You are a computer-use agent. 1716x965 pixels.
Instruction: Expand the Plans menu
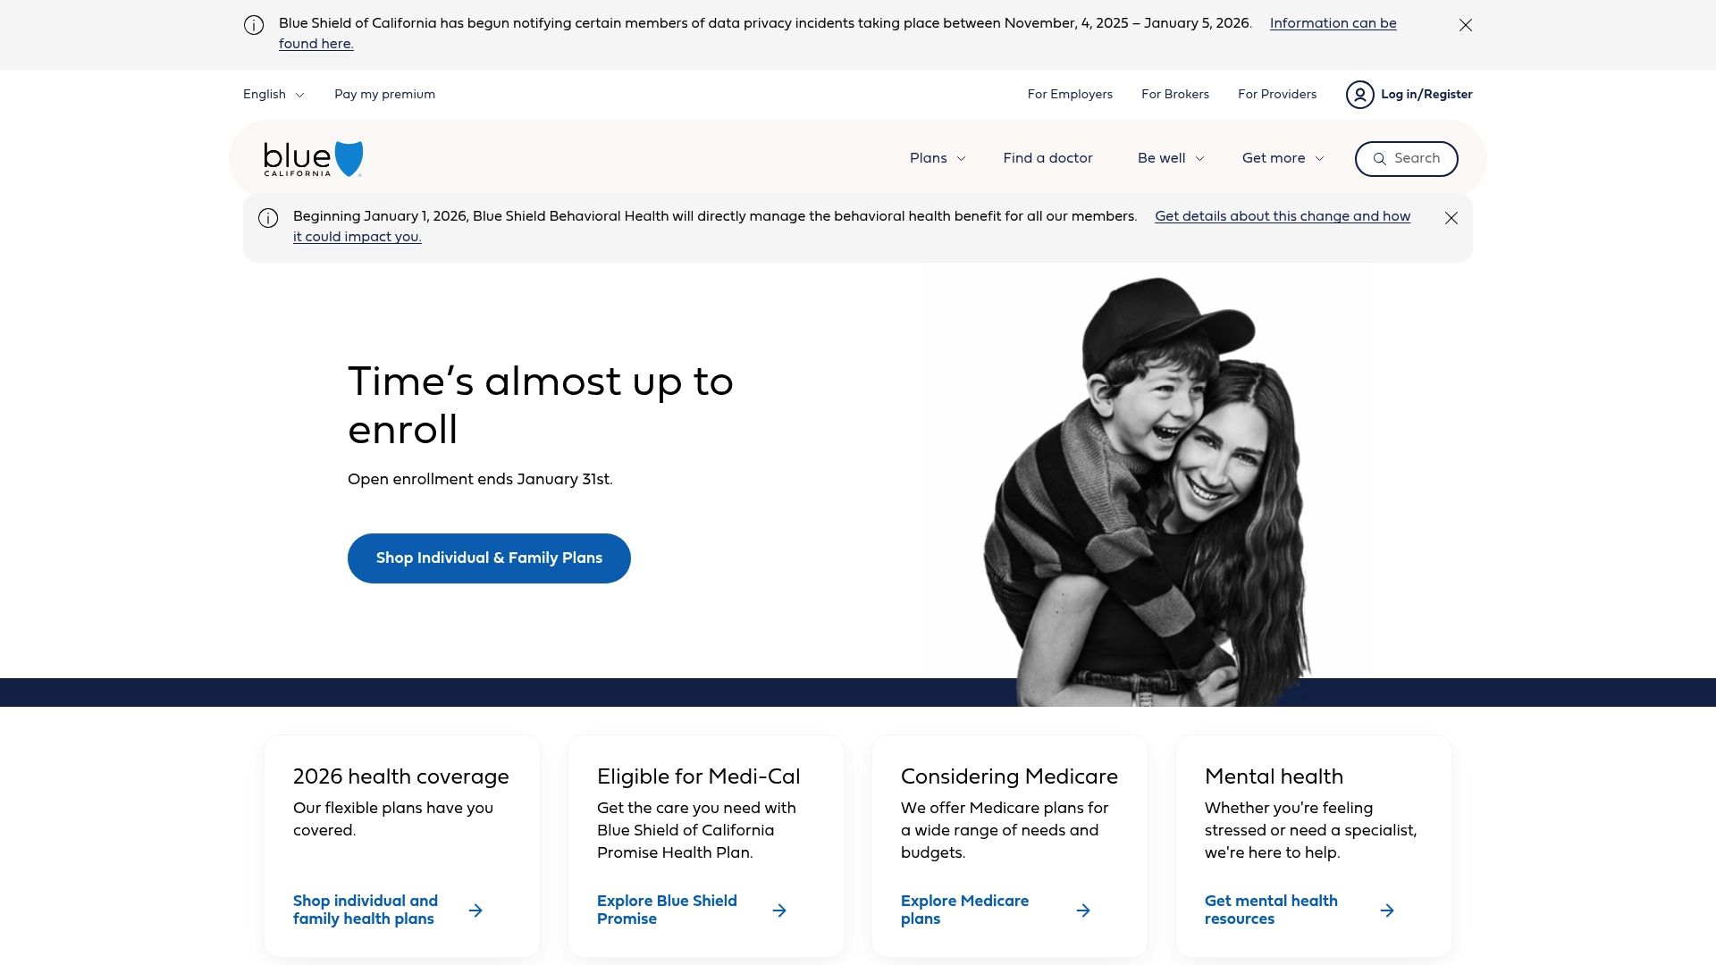938,158
